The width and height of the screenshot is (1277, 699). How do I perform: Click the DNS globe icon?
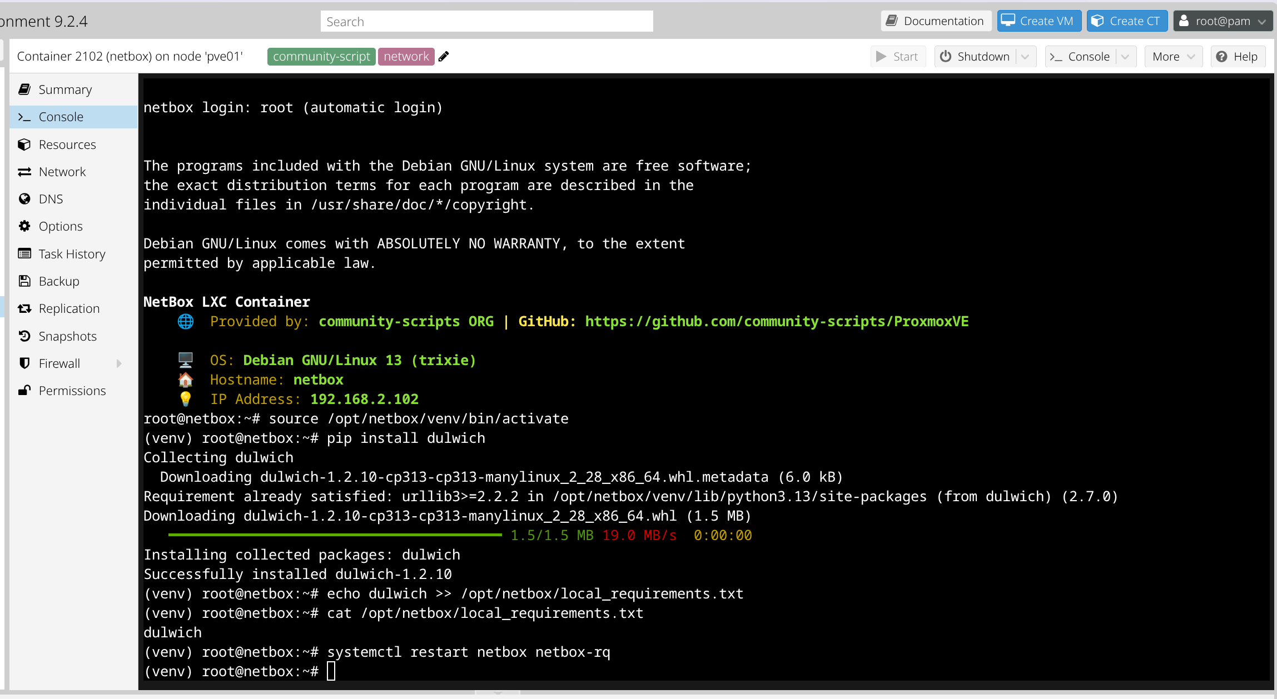pyautogui.click(x=24, y=199)
